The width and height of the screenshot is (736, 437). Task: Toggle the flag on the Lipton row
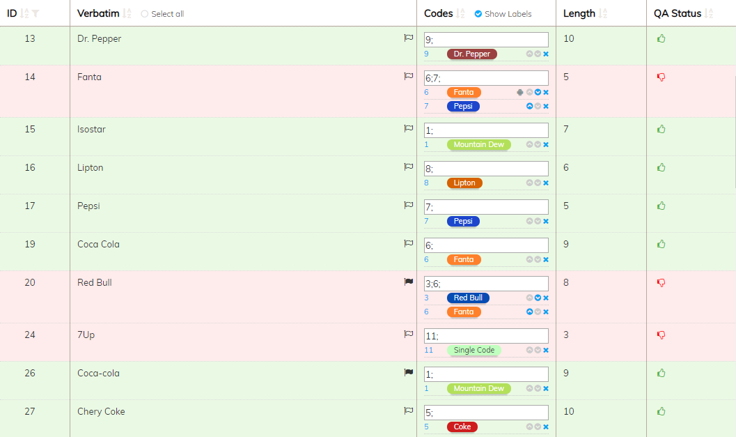click(x=409, y=167)
